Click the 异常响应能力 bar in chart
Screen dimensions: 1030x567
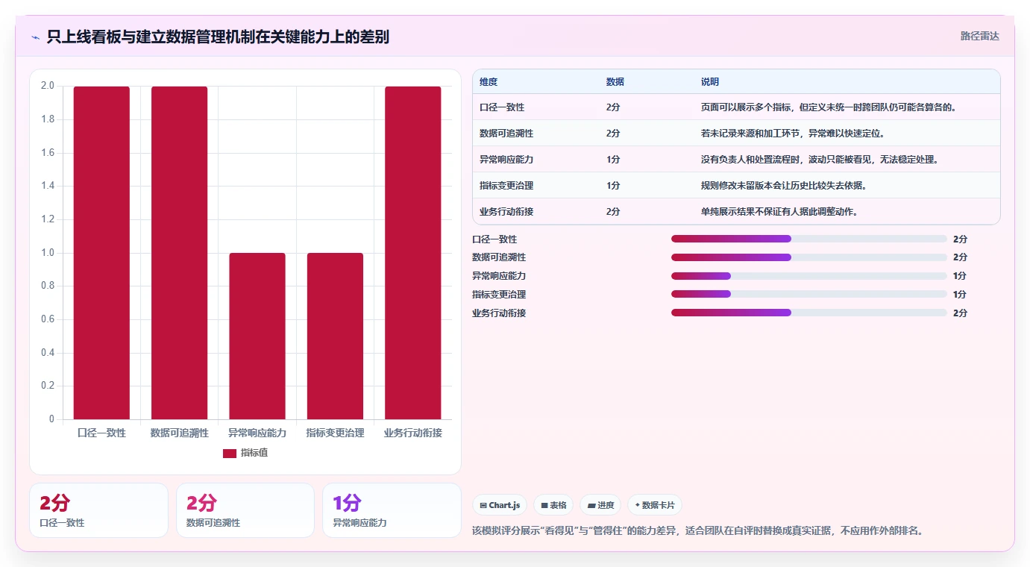(x=257, y=336)
